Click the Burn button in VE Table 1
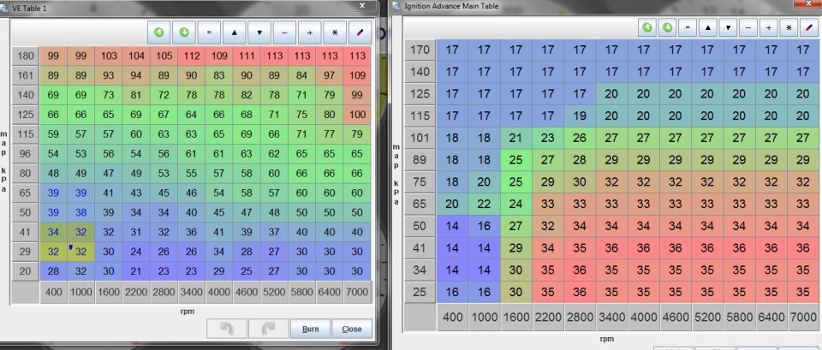Screen dimensions: 822x350 coord(310,329)
